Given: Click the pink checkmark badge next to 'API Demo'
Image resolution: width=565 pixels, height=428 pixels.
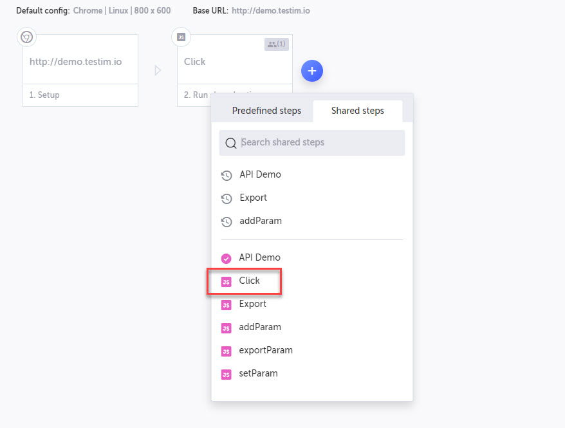Looking at the screenshot, I should tap(227, 257).
